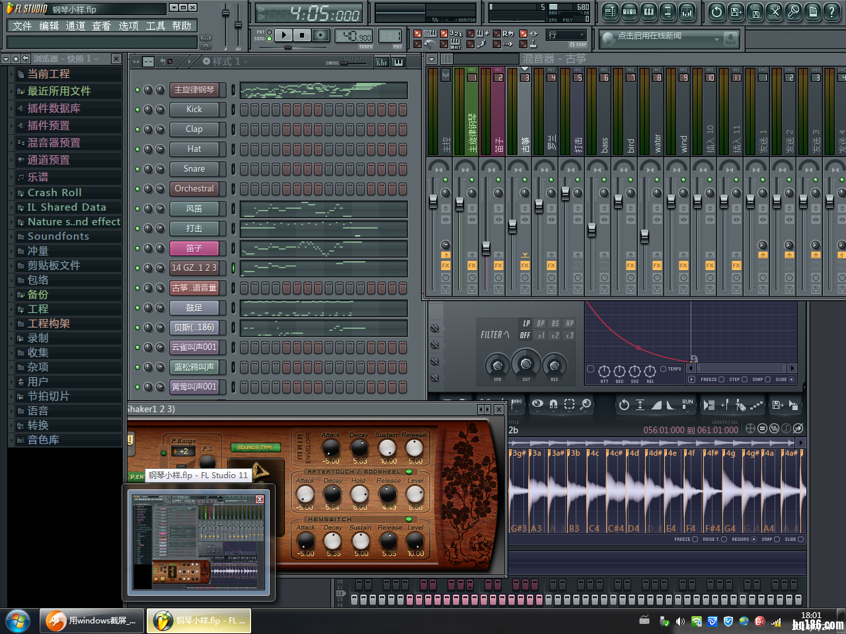Open the 文件 menu

point(22,26)
